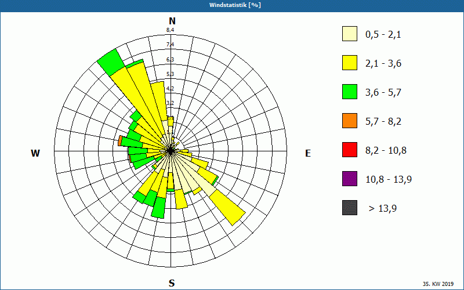Click the E compass label
Image resolution: width=464 pixels, height=290 pixels.
click(308, 153)
